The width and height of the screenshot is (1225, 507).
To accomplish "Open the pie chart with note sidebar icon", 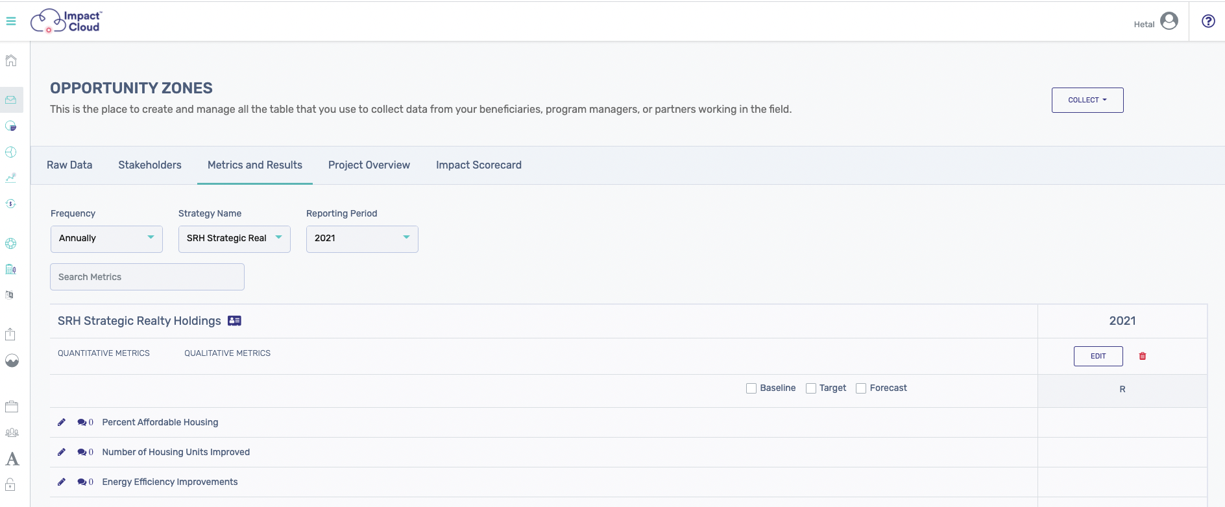I will click(11, 126).
